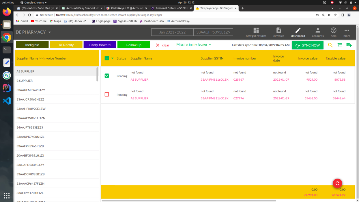The width and height of the screenshot is (359, 202).
Task: Select the Ineligible olive color tag
Action: (32, 45)
